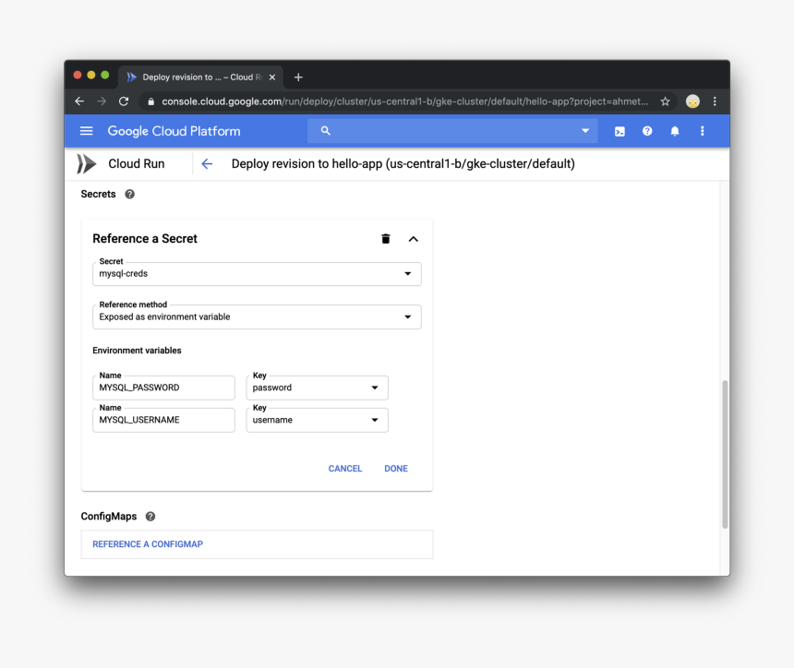Viewport: 794px width, 668px height.
Task: Go back using the blue arrow near the title
Action: (207, 163)
